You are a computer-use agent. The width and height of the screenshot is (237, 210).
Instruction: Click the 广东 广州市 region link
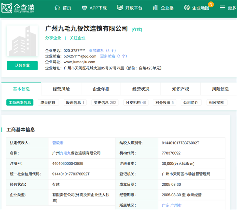(172, 205)
